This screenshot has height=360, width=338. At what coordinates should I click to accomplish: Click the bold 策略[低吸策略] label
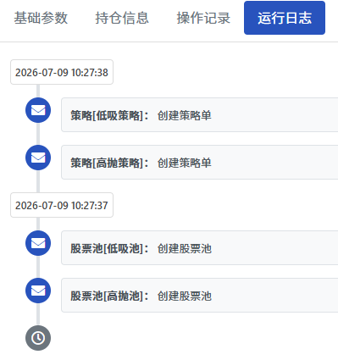pyautogui.click(x=109, y=115)
